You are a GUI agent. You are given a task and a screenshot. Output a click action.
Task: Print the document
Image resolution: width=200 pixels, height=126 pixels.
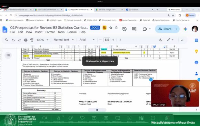coord(26,40)
